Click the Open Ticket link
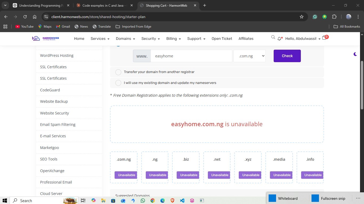Viewport: 364px width, 204px height. 222,39
